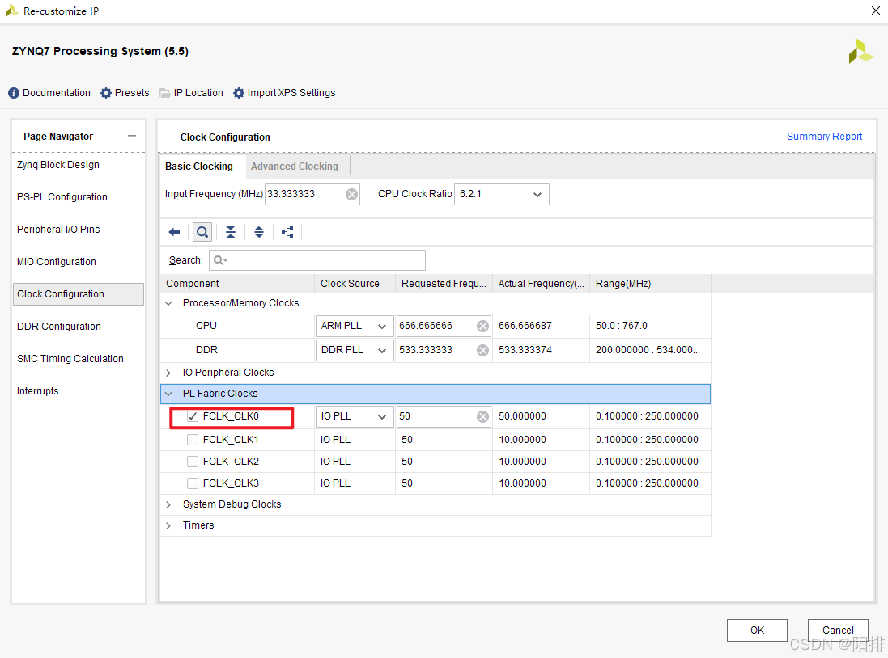
Task: Select the CPU row label
Action: tap(206, 326)
